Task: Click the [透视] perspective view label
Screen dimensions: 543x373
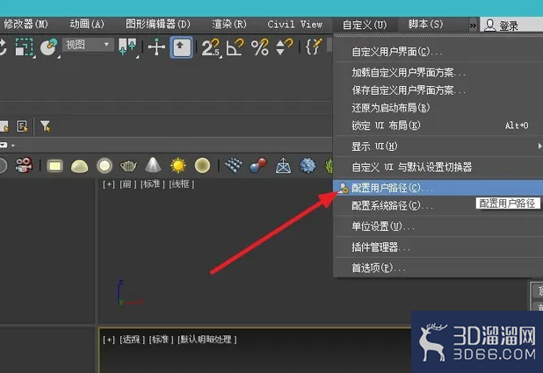Action: 133,340
